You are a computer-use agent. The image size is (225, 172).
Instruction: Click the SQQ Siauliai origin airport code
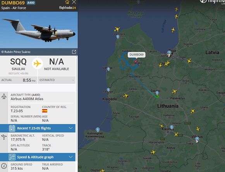[18, 62]
